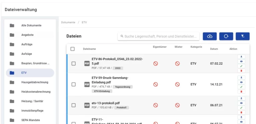Tick the checkbox next to etv-13-protokoll.pdf
The width and height of the screenshot is (256, 124).
74,105
